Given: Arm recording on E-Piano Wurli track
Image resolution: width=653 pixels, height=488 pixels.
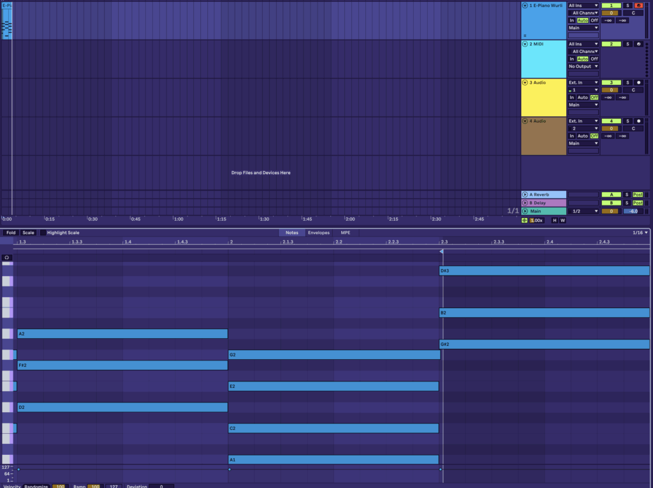Looking at the screenshot, I should (638, 6).
